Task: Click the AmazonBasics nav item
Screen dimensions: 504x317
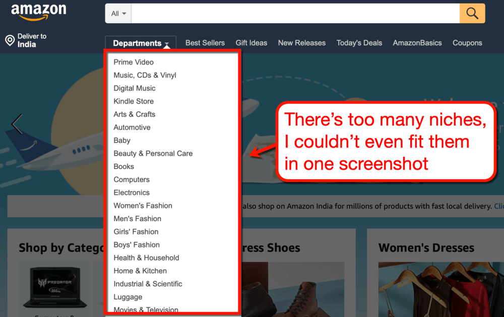Action: pos(417,43)
